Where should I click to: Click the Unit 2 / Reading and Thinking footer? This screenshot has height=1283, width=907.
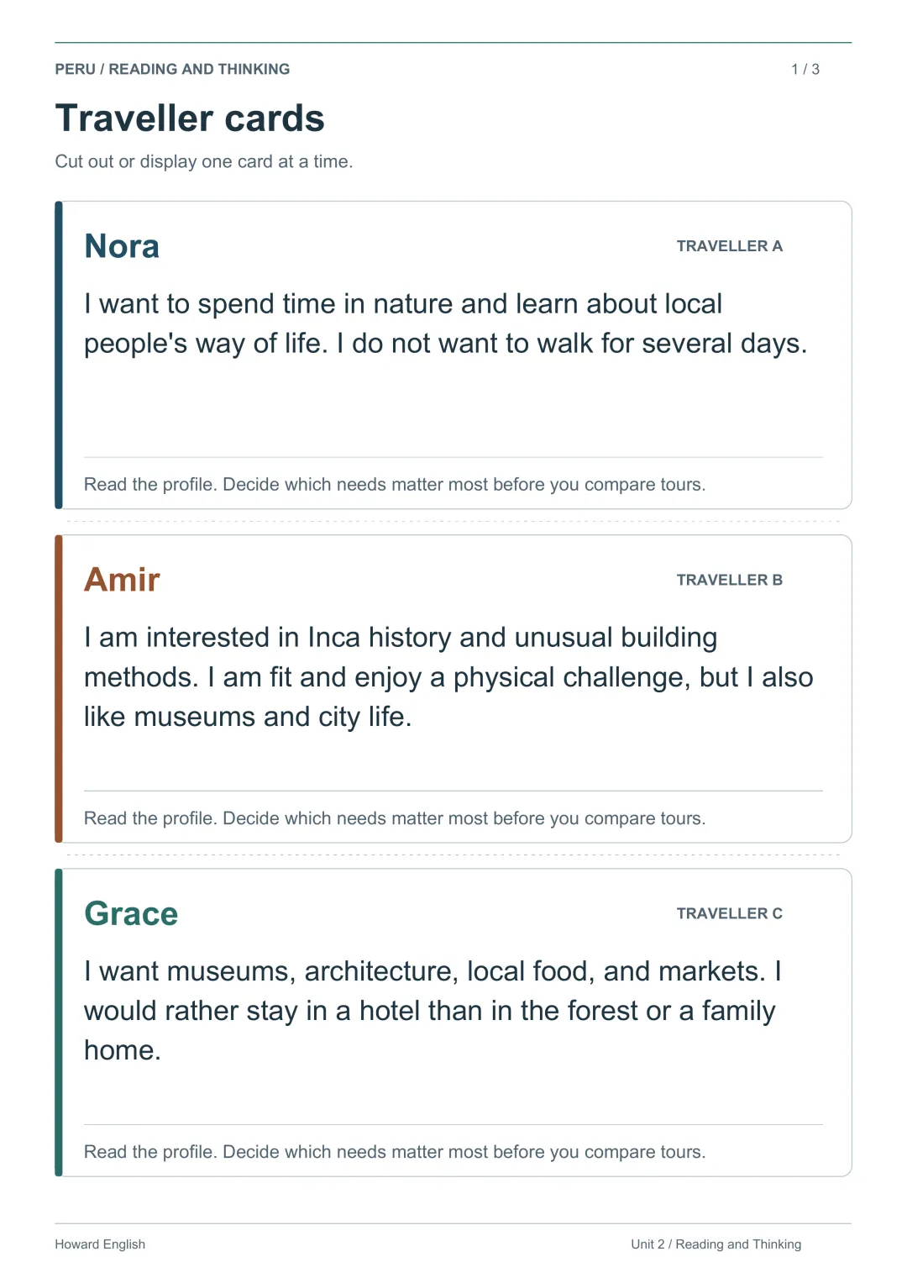(716, 1244)
